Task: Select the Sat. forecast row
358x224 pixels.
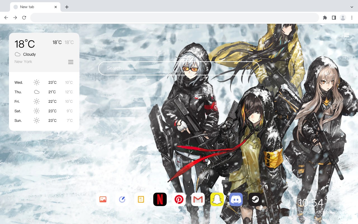Action: click(x=44, y=111)
